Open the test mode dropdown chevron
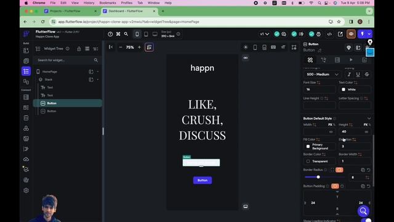394x222 pixels. coord(369,34)
